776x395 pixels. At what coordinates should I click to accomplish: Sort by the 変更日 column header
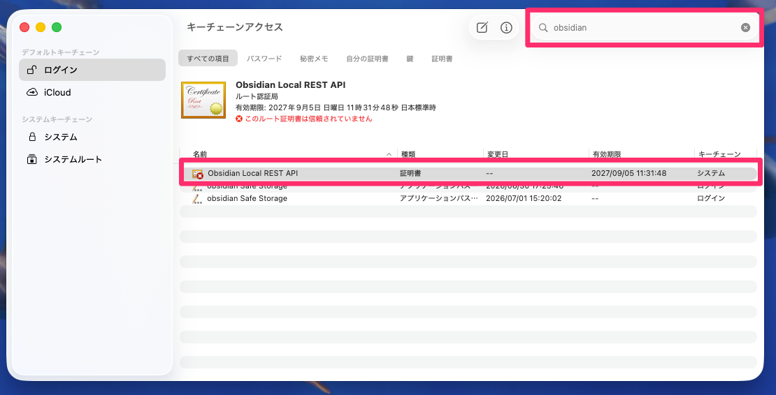click(x=498, y=154)
